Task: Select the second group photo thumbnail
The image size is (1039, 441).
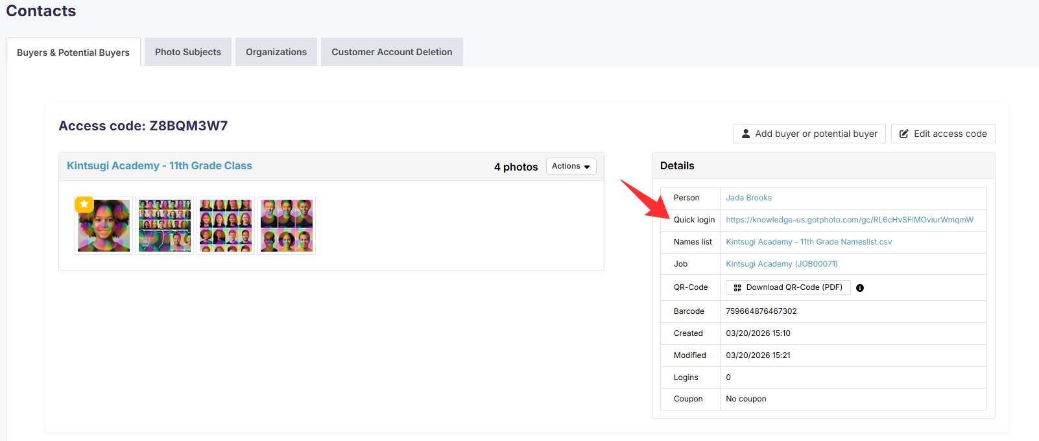Action: click(165, 226)
